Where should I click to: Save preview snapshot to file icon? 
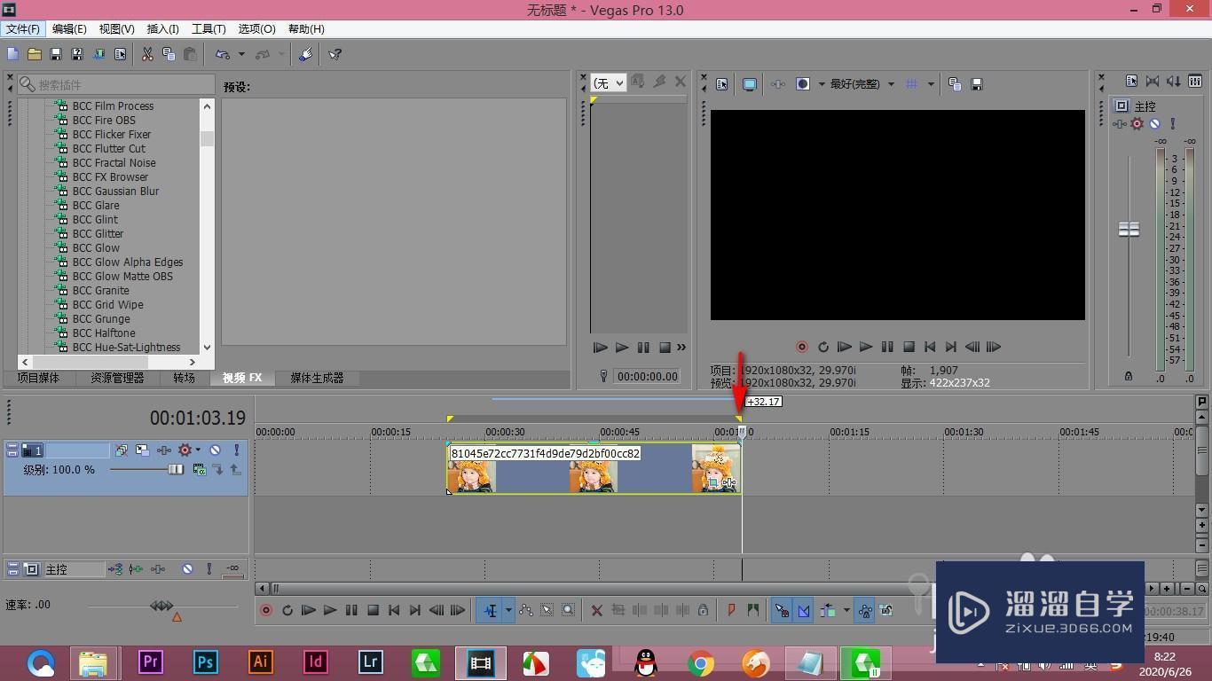tap(977, 84)
